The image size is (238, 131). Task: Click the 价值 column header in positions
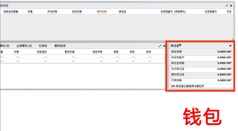click(x=30, y=11)
